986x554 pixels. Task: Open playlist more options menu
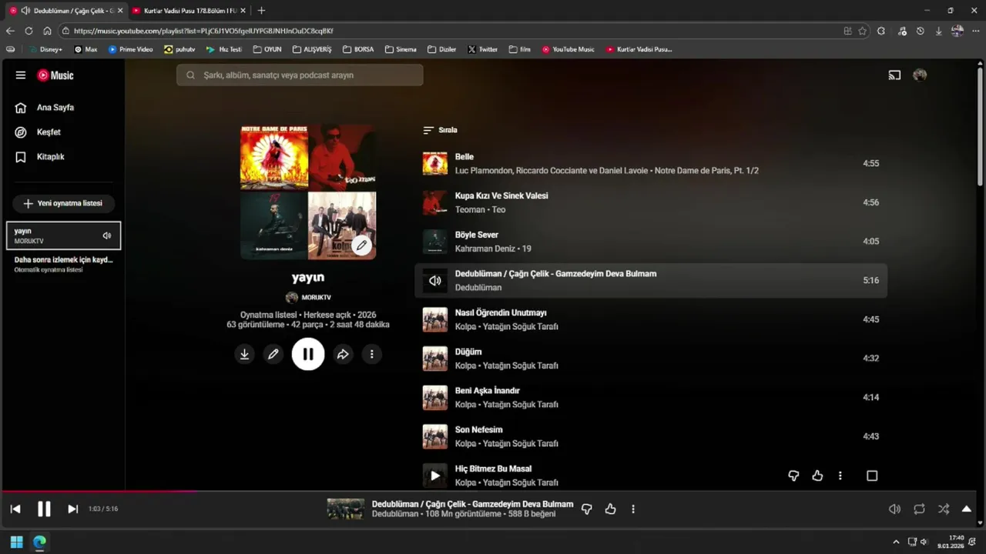coord(371,354)
